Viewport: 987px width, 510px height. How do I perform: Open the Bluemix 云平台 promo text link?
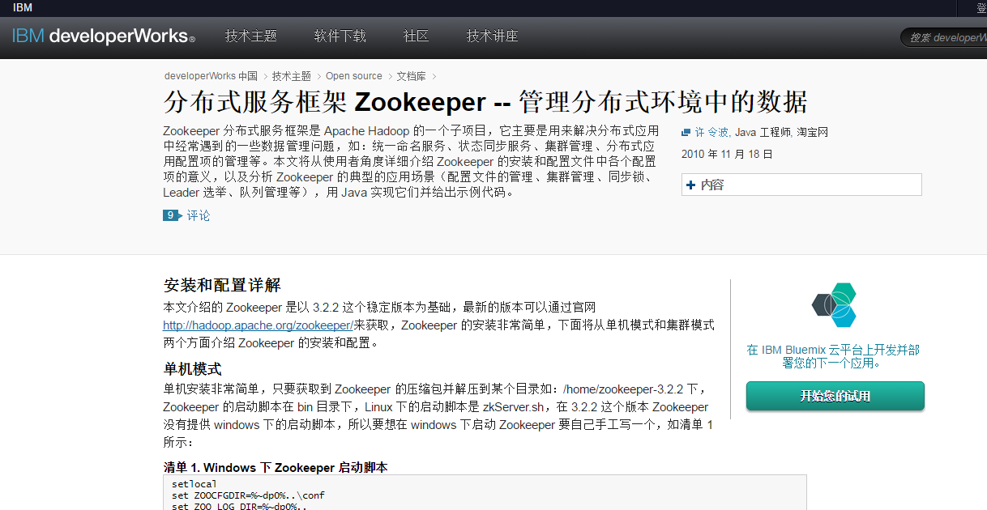coord(834,356)
